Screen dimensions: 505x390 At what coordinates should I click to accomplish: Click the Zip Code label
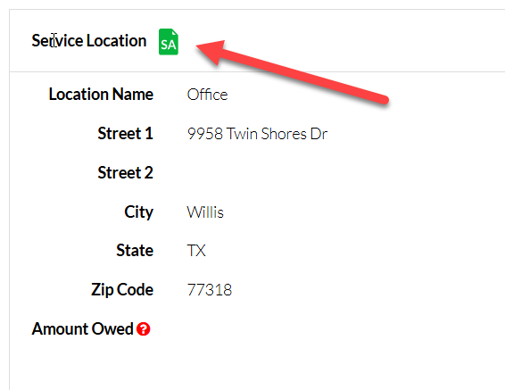pos(122,290)
